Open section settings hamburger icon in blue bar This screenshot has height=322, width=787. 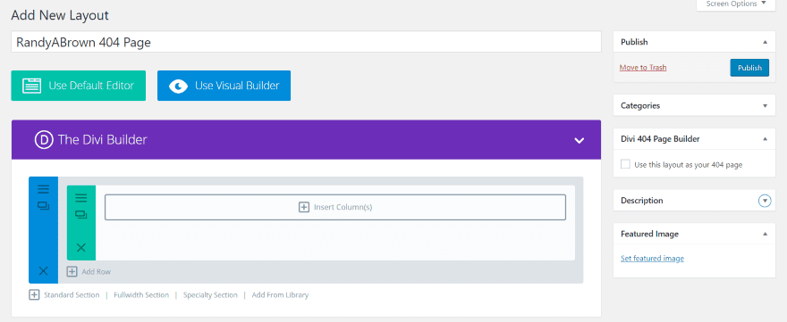(44, 189)
